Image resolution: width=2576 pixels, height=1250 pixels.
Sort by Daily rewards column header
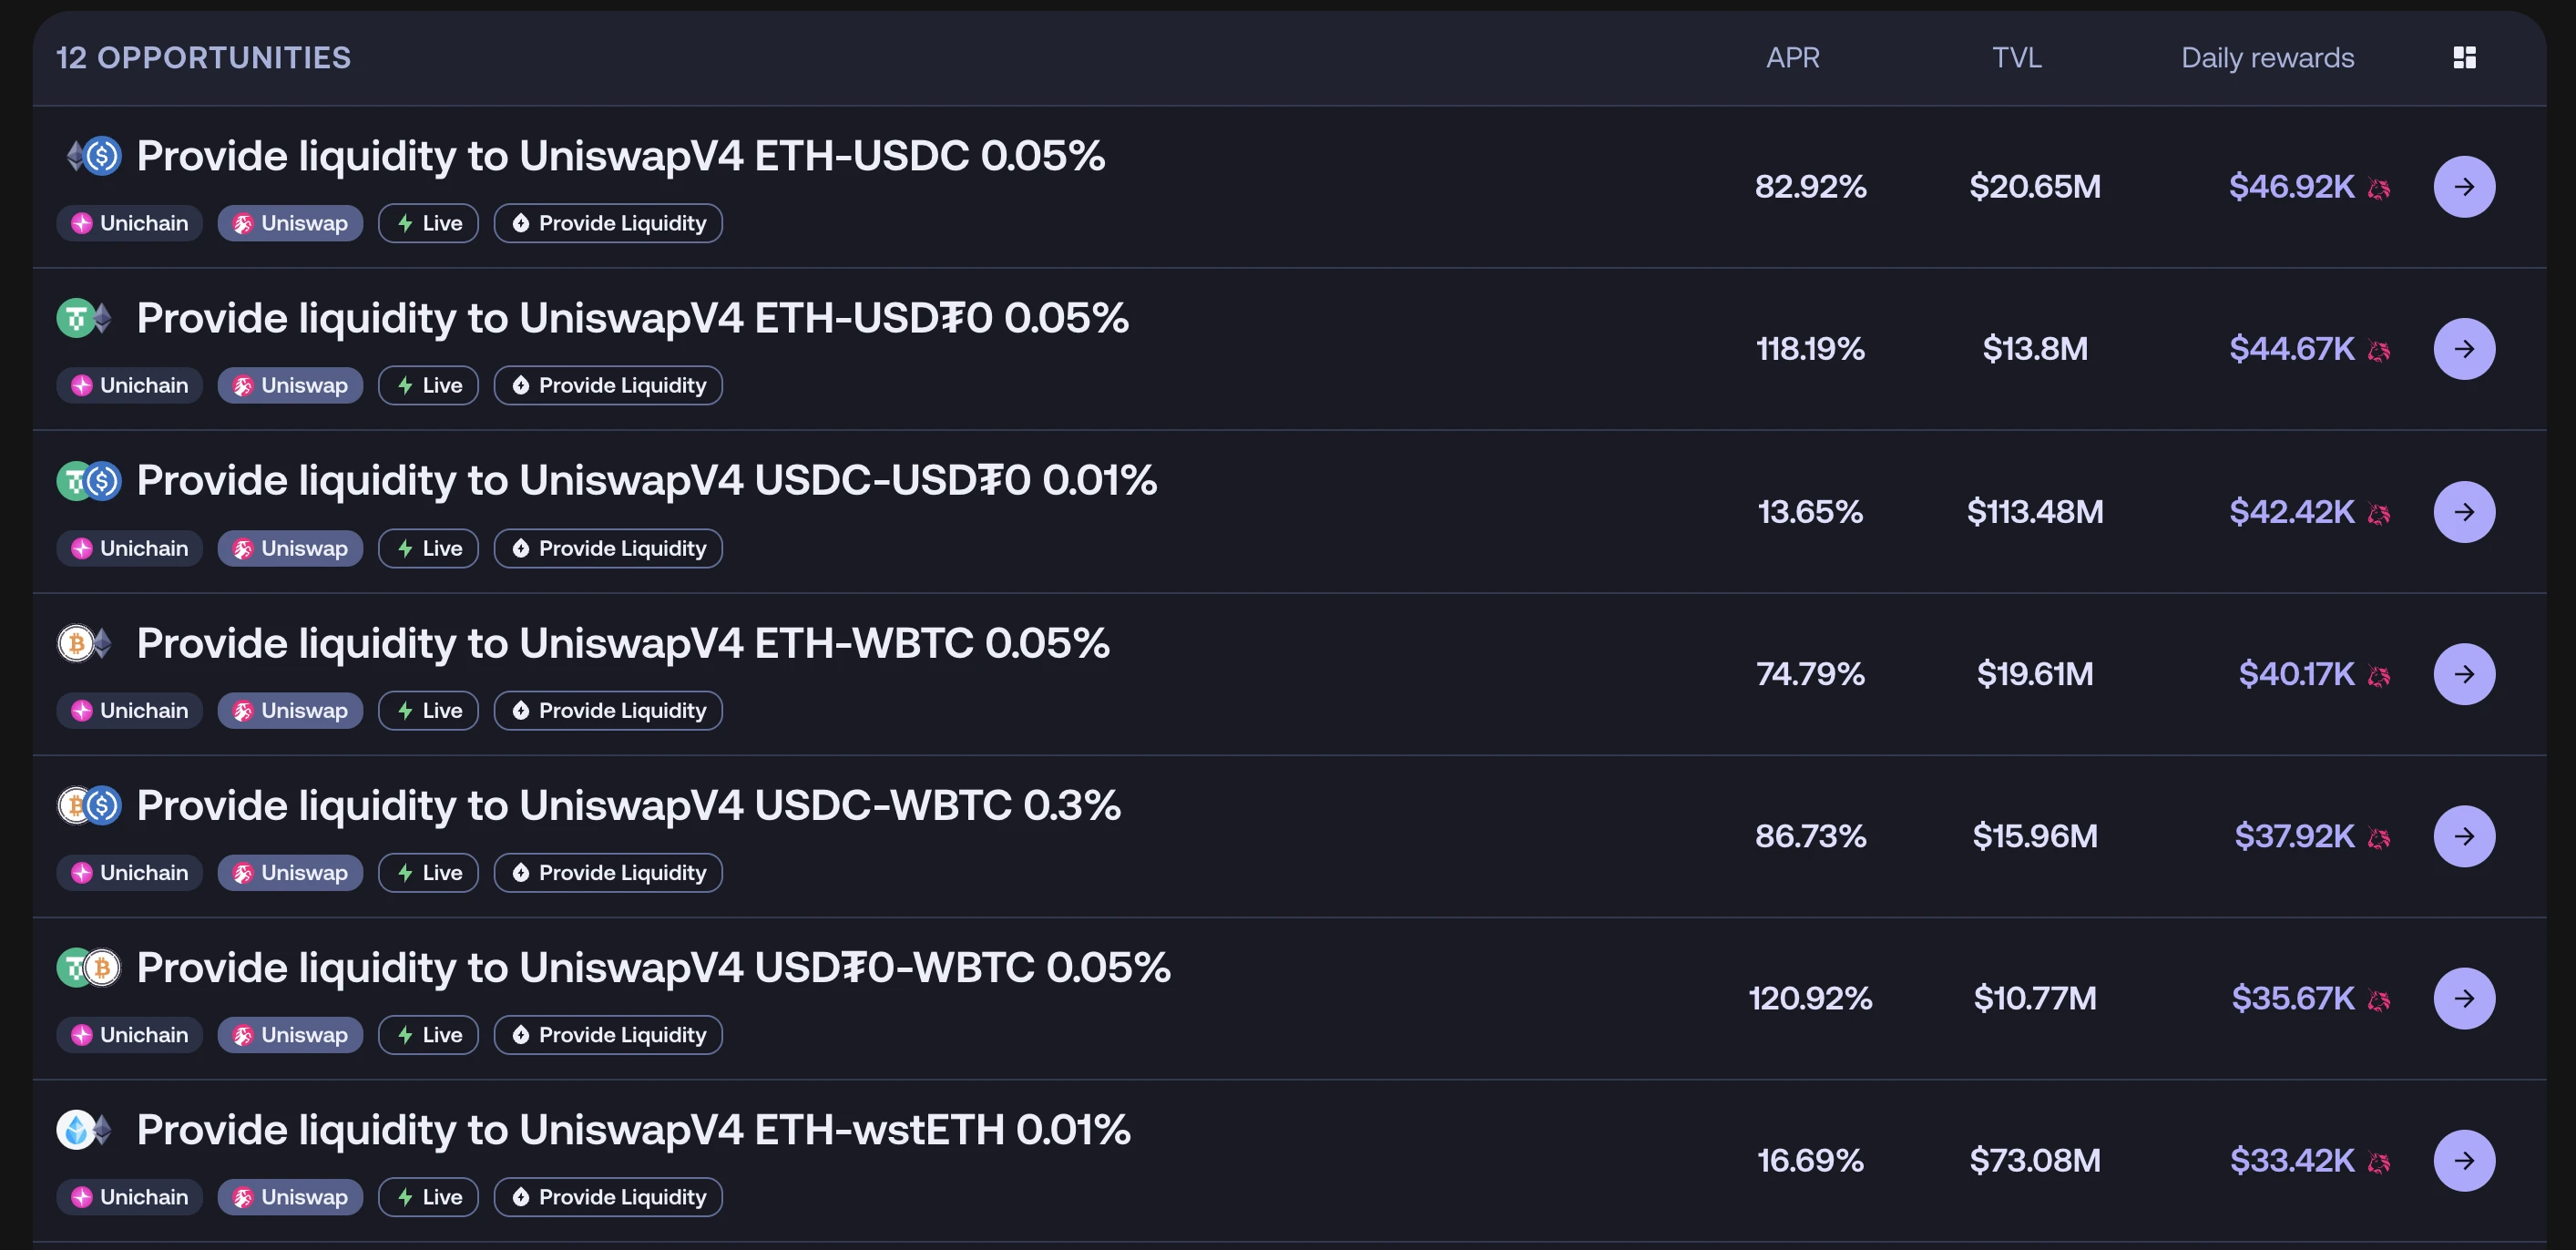[x=2267, y=58]
